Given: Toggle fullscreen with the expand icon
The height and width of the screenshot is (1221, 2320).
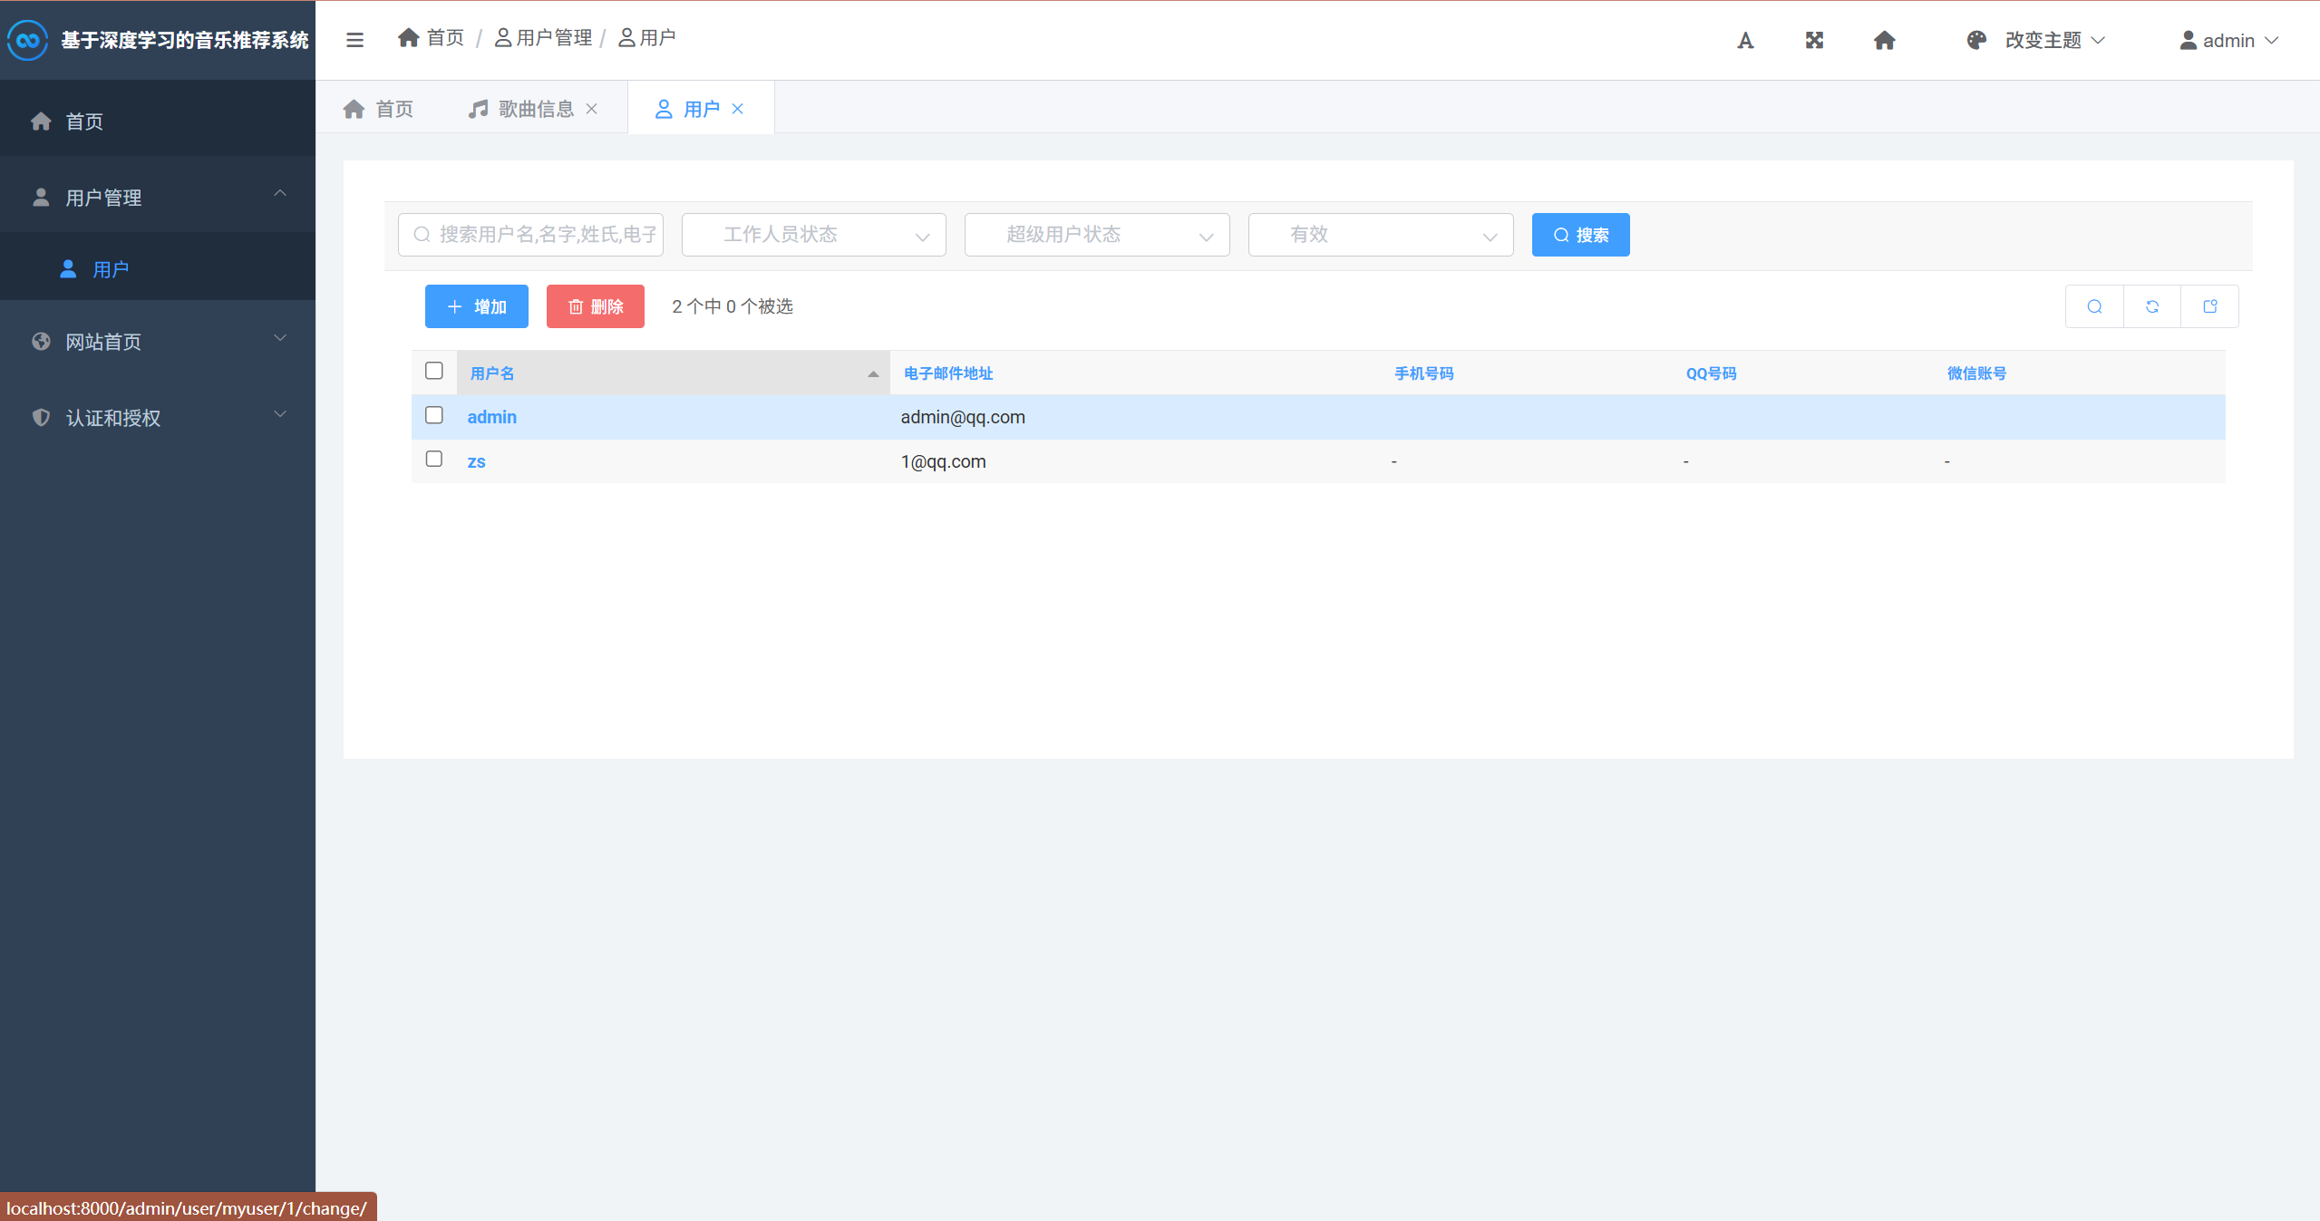Looking at the screenshot, I should pyautogui.click(x=1814, y=41).
